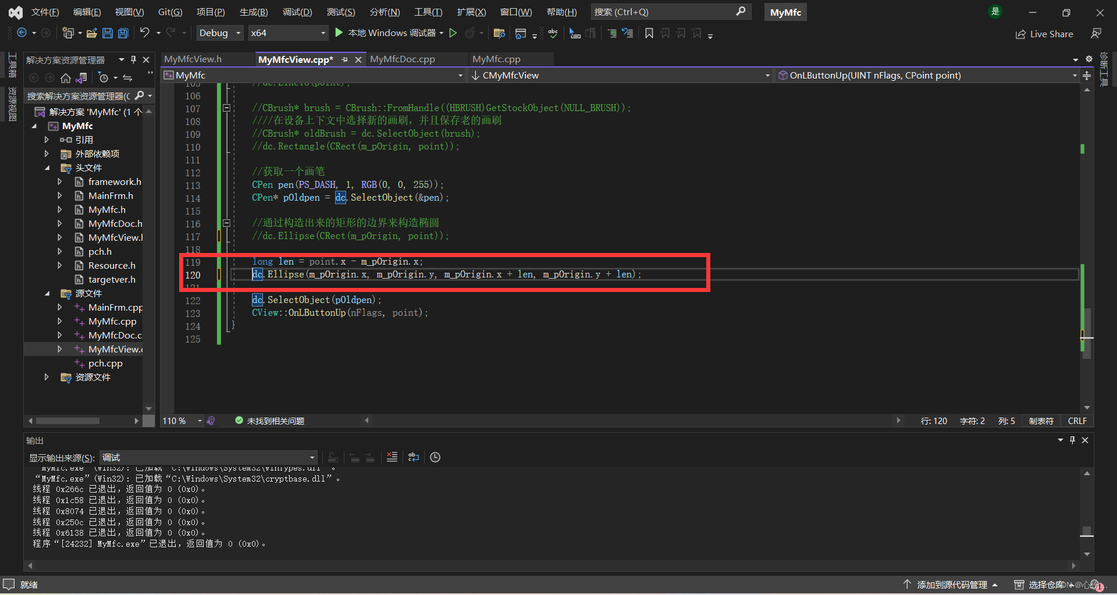
Task: Click the Find in Files folder icon
Action: tap(499, 33)
